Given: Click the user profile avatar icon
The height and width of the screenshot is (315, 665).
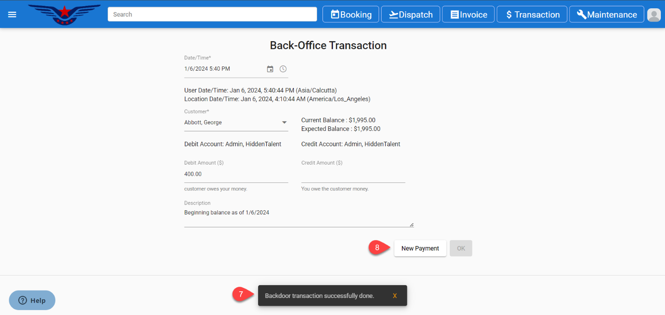Looking at the screenshot, I should 654,15.
